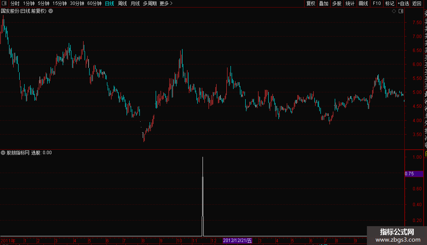Click the 叠加 overlay button
Viewport: 427px width, 245px height.
click(x=324, y=3)
